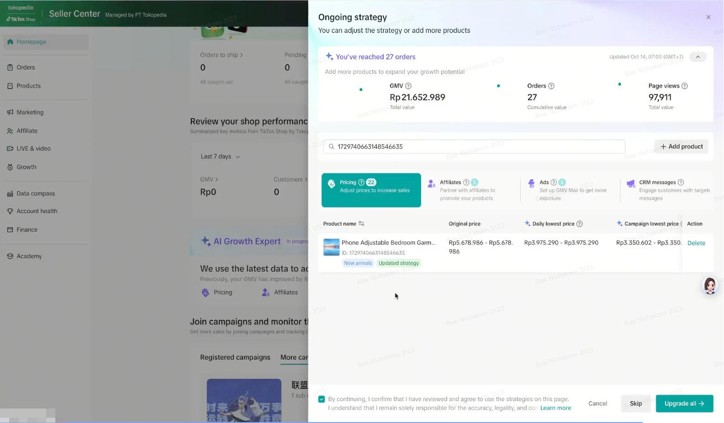Click the product name Phone Adjustable Bedroom Garm...
Screen dimensions: 724x423
[x=388, y=243]
